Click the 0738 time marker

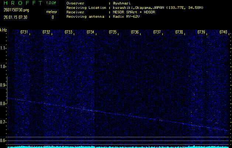179,32
